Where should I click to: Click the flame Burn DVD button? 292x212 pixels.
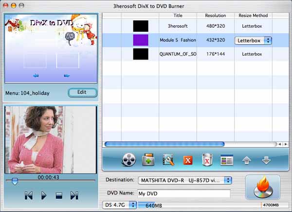click(x=263, y=187)
